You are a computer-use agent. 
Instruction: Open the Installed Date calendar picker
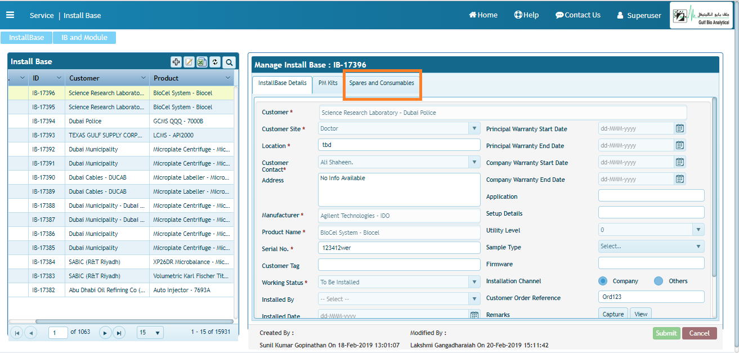click(x=474, y=315)
